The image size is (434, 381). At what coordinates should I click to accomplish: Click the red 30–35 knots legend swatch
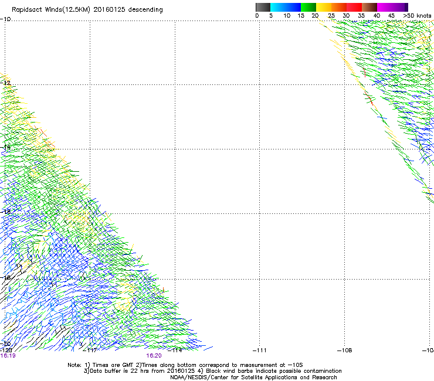[354, 7]
